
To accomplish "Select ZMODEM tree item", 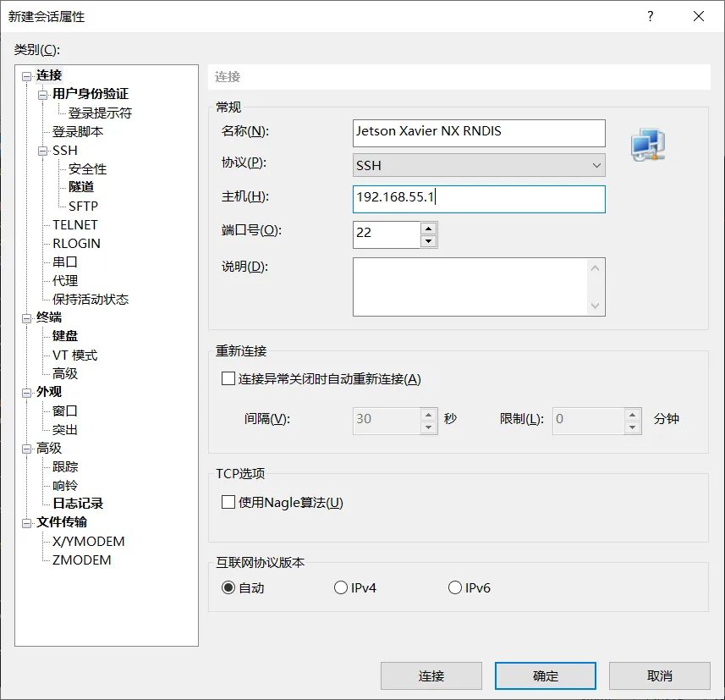I will [x=81, y=559].
